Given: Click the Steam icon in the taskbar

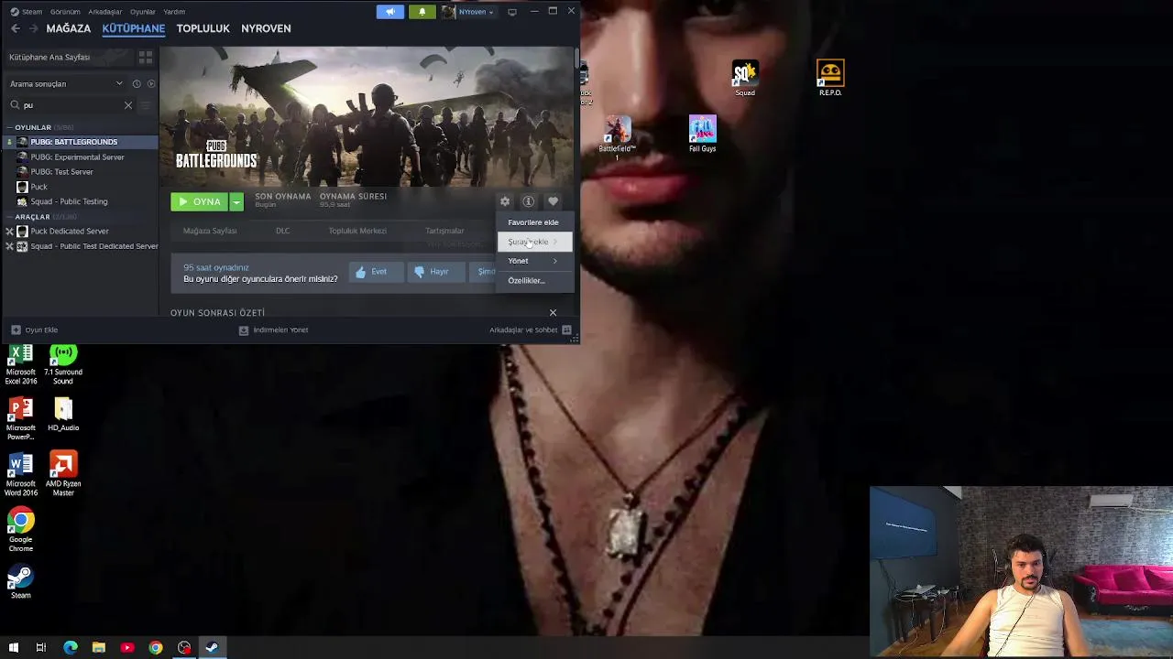Looking at the screenshot, I should click(x=212, y=647).
